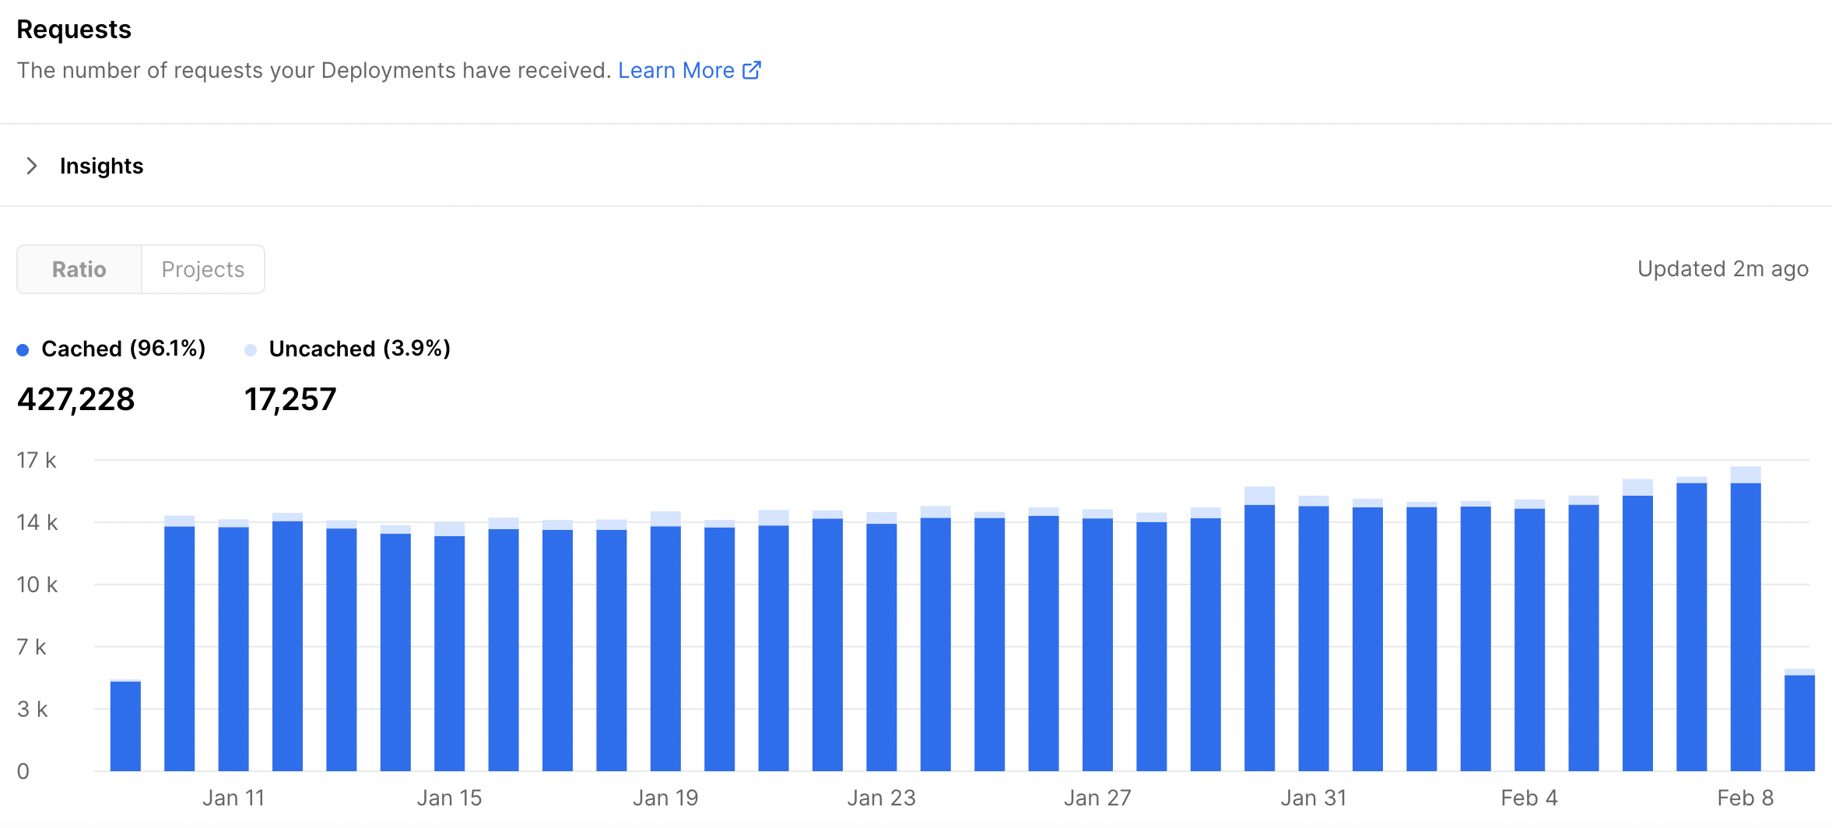Select the 427,228 cached requests total
The width and height of the screenshot is (1832, 828).
(x=76, y=399)
